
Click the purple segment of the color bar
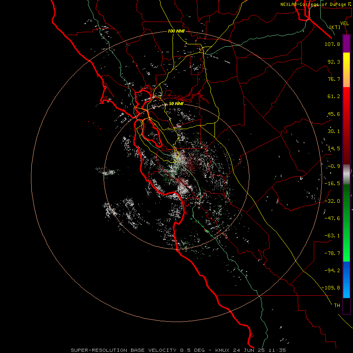[346, 44]
